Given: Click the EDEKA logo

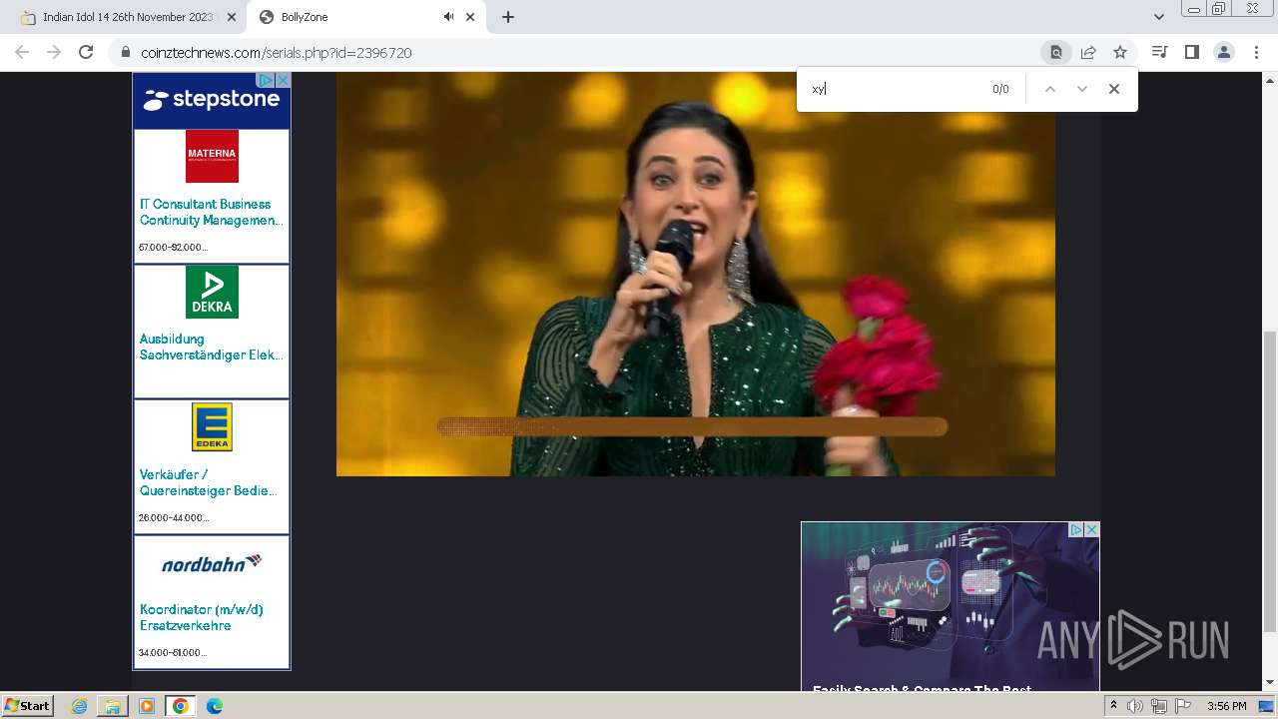Looking at the screenshot, I should pos(212,426).
